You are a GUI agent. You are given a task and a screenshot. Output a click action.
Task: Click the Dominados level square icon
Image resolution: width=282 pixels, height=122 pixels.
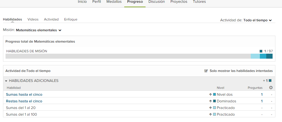(x=214, y=101)
